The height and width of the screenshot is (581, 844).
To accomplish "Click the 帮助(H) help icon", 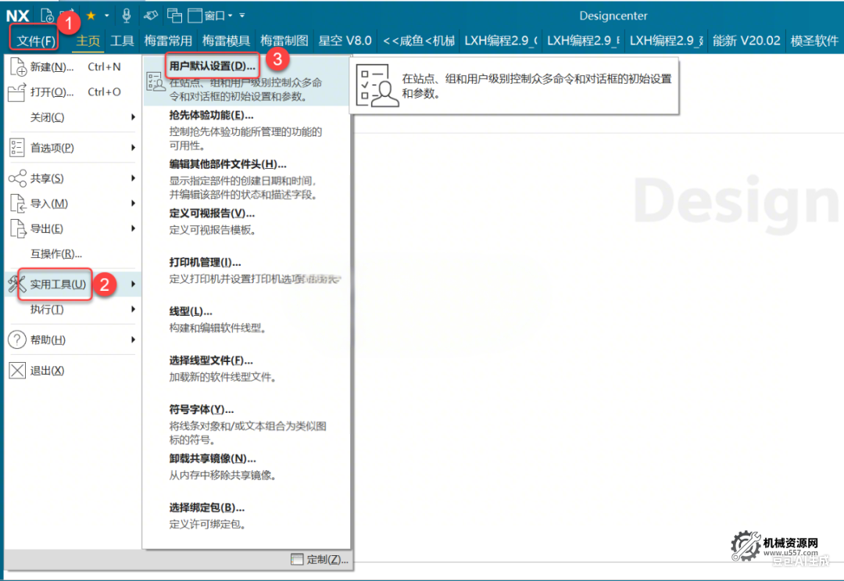I will [17, 339].
